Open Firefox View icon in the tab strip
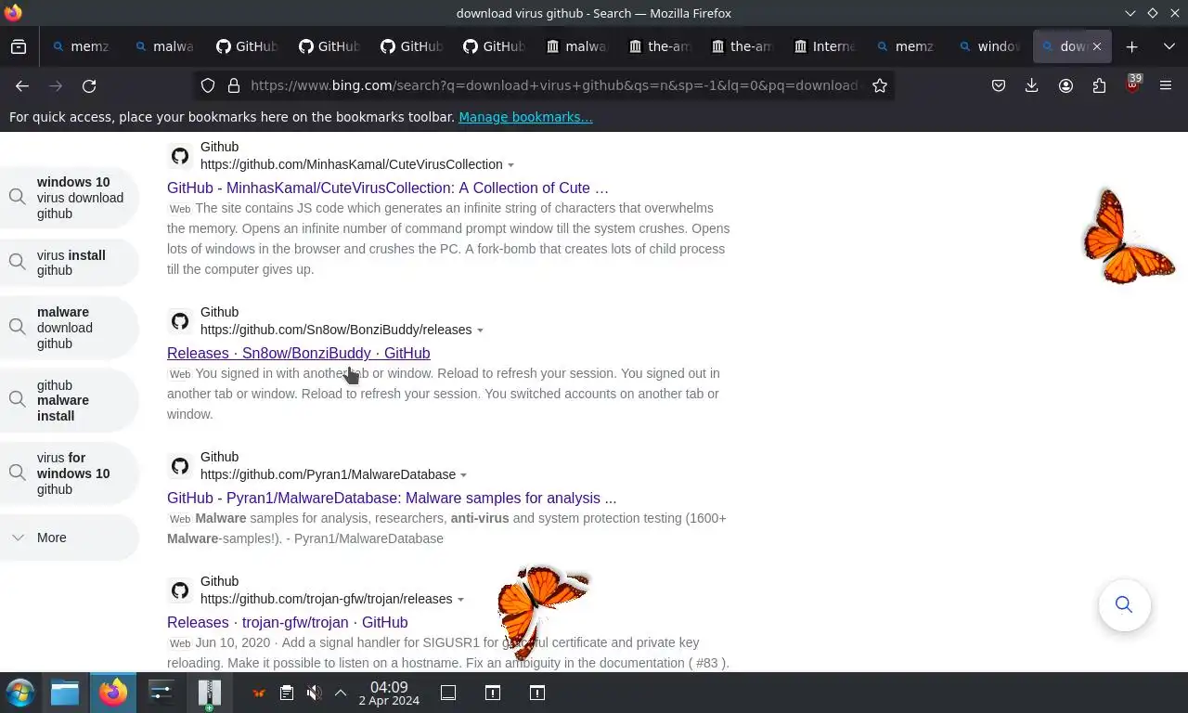This screenshot has height=713, width=1188. tap(19, 46)
